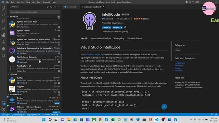Open manage gear for Python by Microsoft

[59, 83]
